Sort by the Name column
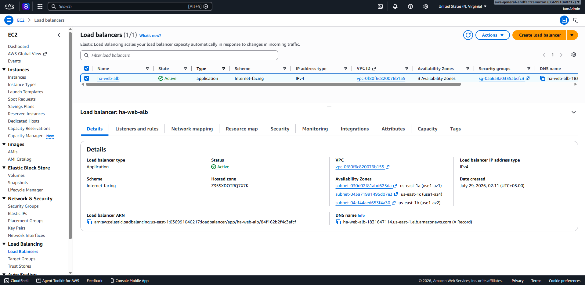The image size is (585, 285). [147, 69]
